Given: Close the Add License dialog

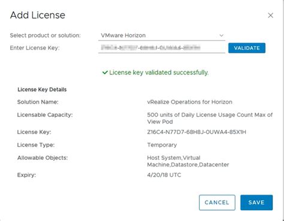Looking at the screenshot, I should [x=270, y=16].
